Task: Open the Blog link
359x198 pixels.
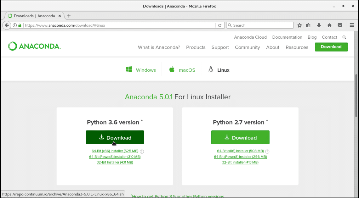Action: click(x=312, y=37)
